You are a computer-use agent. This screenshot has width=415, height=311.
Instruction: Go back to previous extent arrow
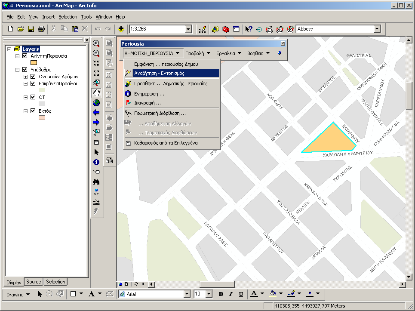(x=96, y=113)
